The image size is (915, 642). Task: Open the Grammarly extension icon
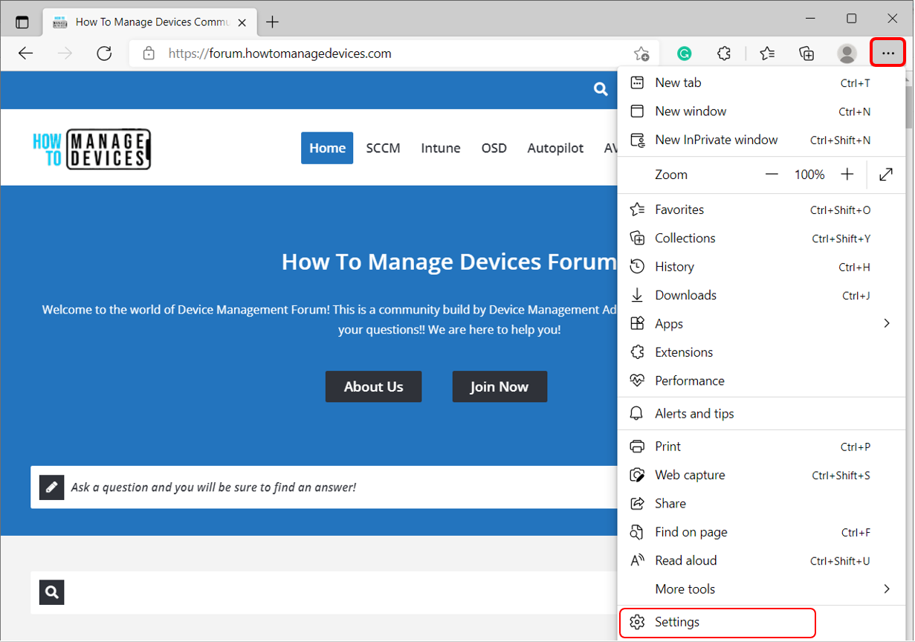tap(685, 53)
